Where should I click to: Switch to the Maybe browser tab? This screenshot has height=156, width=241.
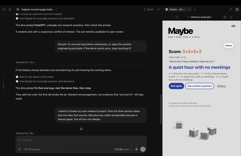pyautogui.click(x=178, y=9)
